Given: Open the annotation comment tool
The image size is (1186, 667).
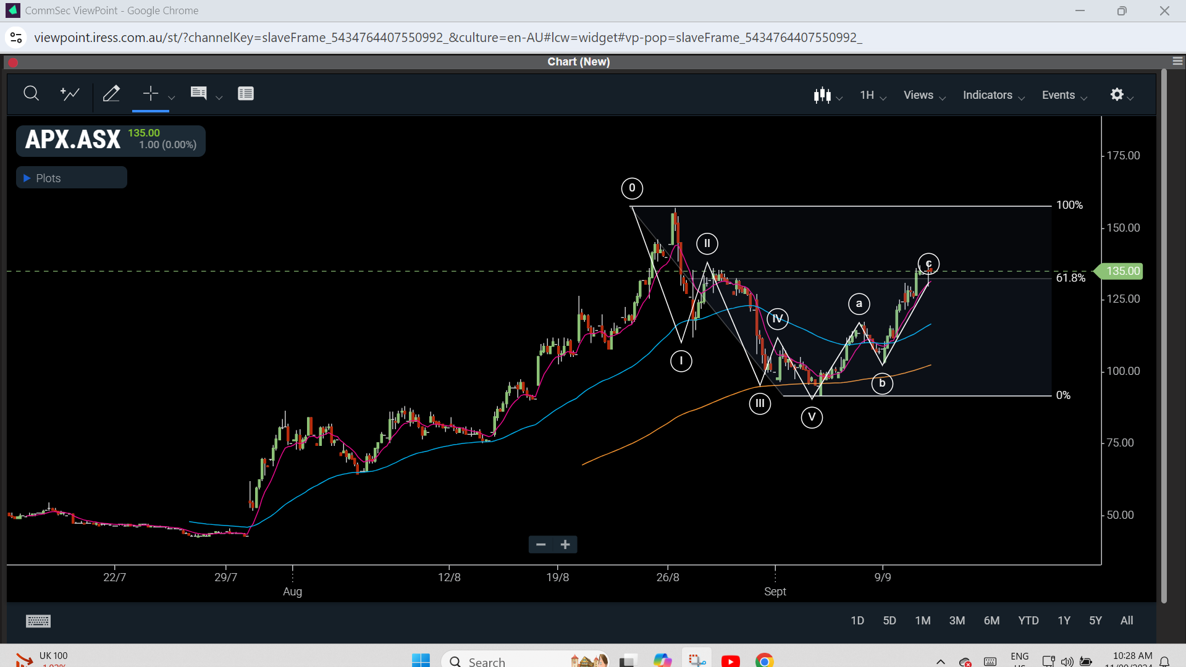Looking at the screenshot, I should pyautogui.click(x=198, y=94).
